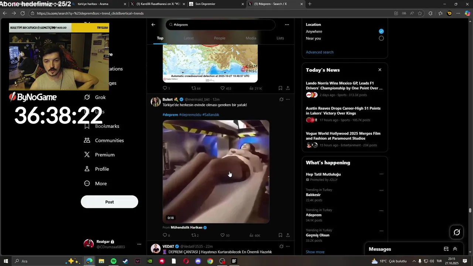Open Buket's profile avatar

(x=156, y=102)
